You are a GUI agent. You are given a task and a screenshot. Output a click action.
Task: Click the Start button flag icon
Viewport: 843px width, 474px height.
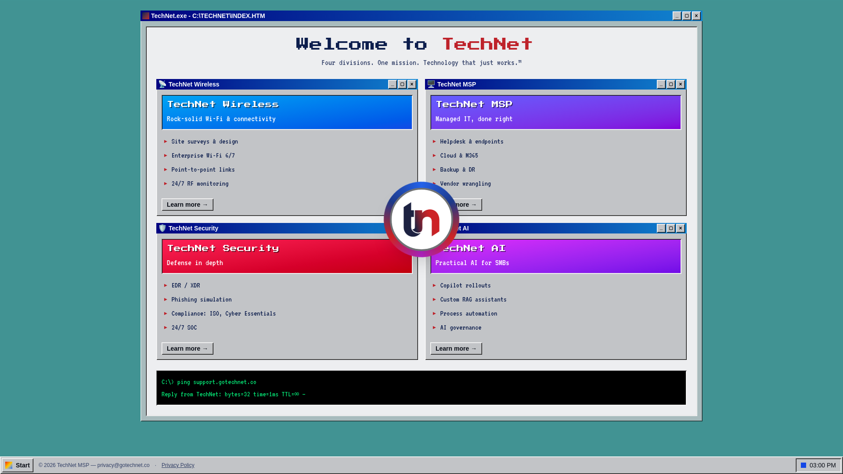[x=9, y=465]
